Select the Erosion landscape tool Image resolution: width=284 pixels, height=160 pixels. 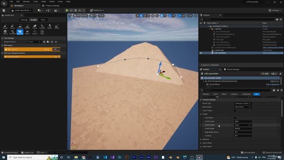click(x=42, y=27)
